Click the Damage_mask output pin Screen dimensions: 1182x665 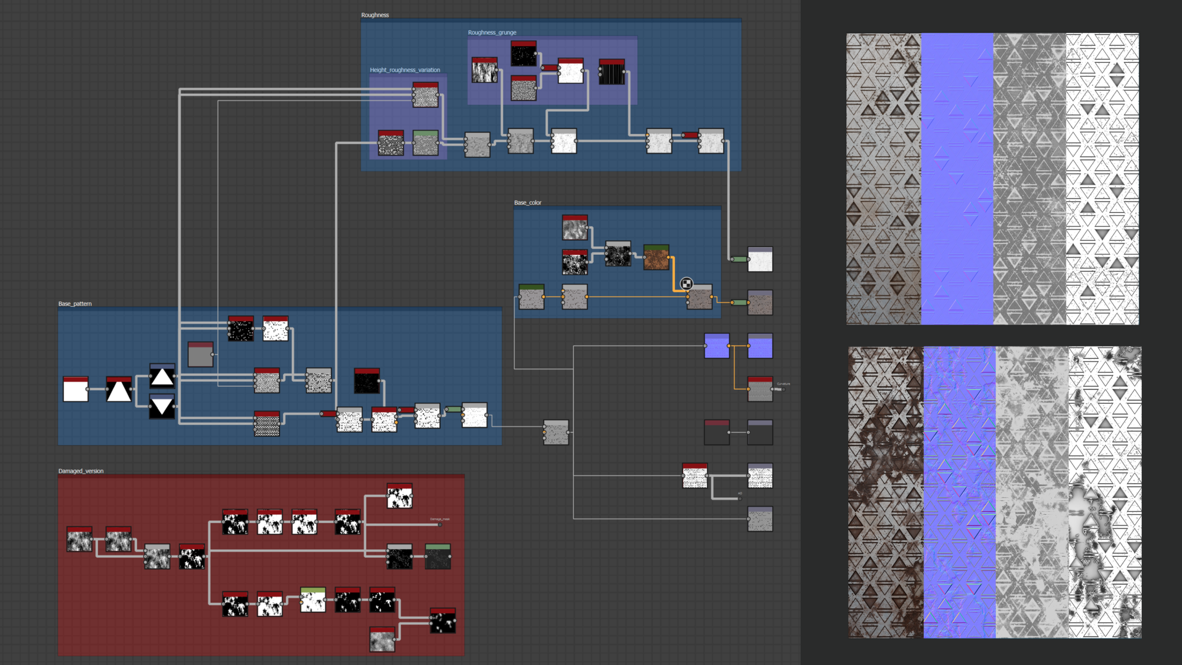tap(440, 524)
